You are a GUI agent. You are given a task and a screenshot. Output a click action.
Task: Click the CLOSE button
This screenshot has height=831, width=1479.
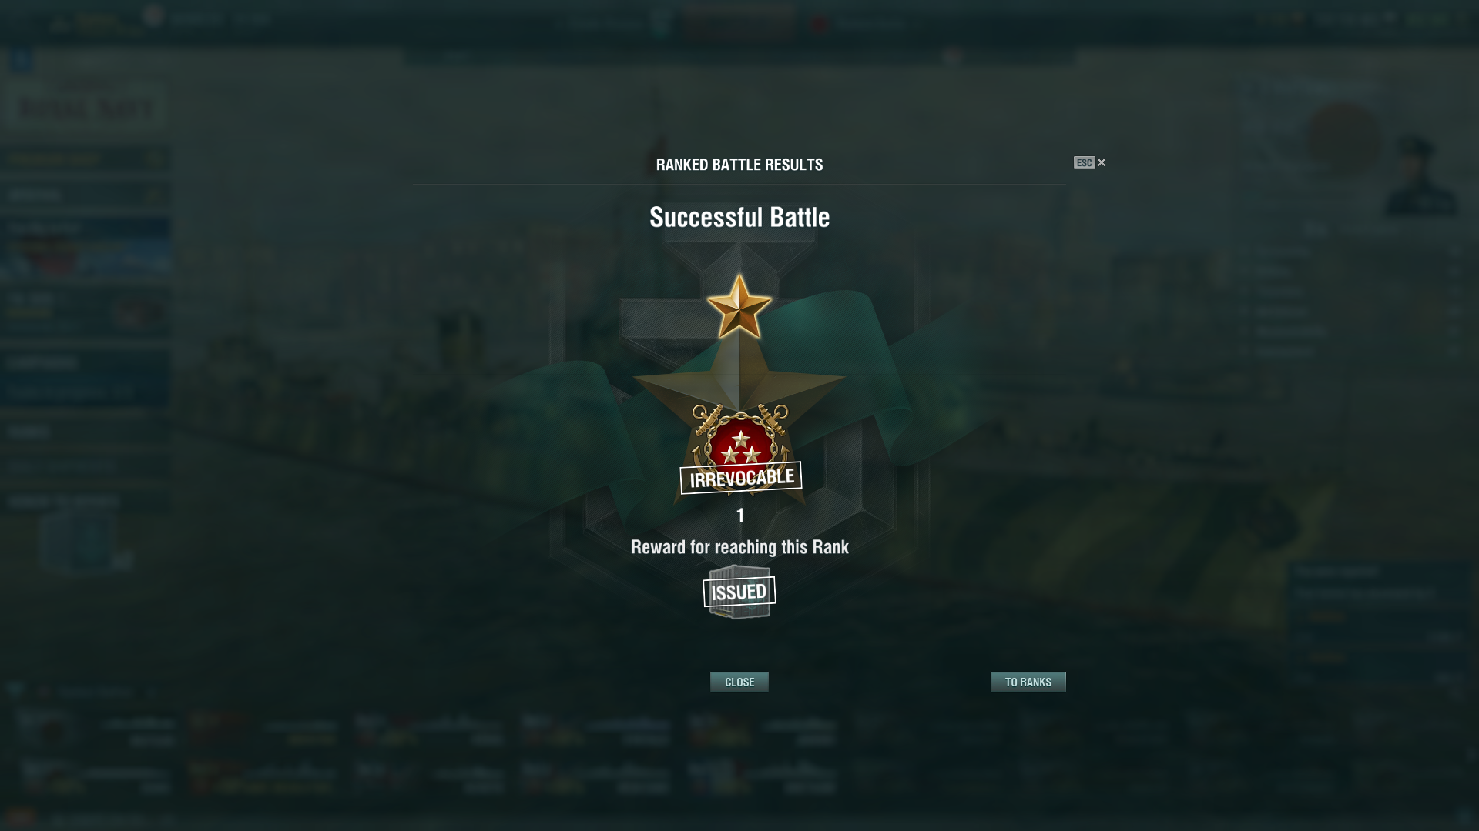(739, 682)
